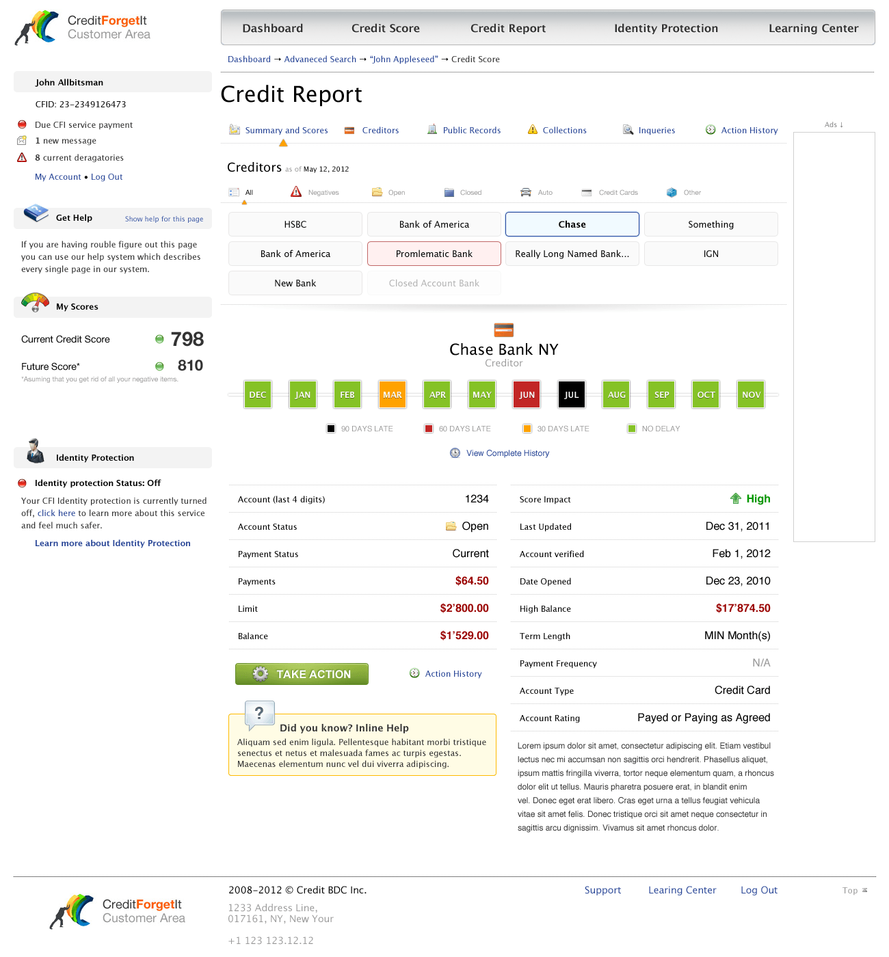Click the Credit Cards filter icon
889x957 pixels.
[587, 192]
